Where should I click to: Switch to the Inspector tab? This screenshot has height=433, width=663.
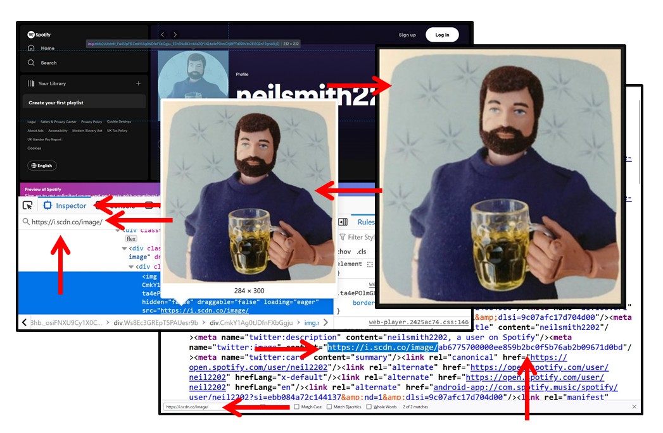click(x=65, y=205)
